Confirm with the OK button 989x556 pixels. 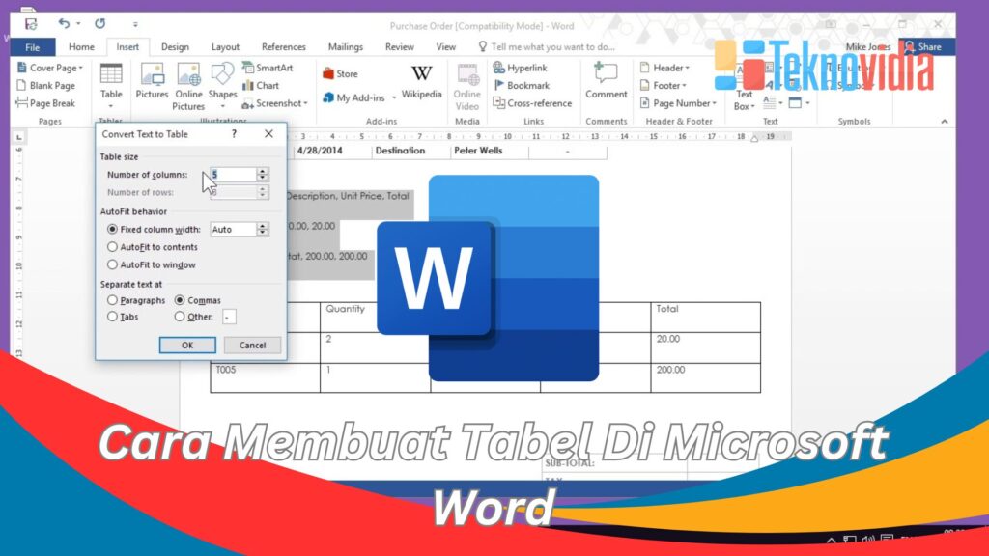[x=187, y=345]
